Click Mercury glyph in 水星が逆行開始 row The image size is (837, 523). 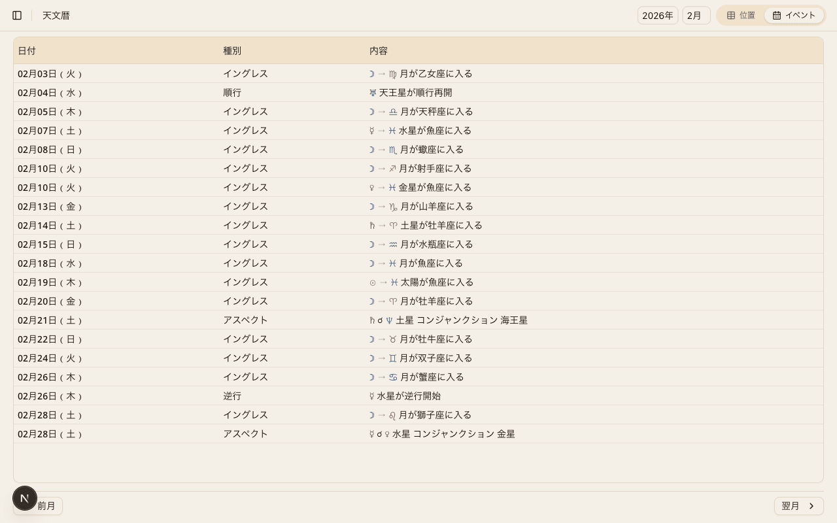[372, 396]
